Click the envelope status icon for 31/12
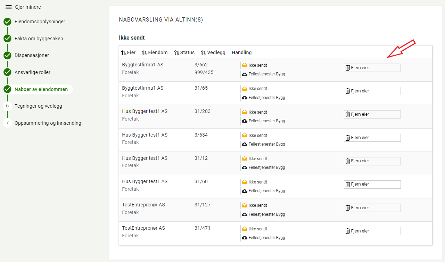Viewport: 445px width, 262px height. pyautogui.click(x=245, y=159)
